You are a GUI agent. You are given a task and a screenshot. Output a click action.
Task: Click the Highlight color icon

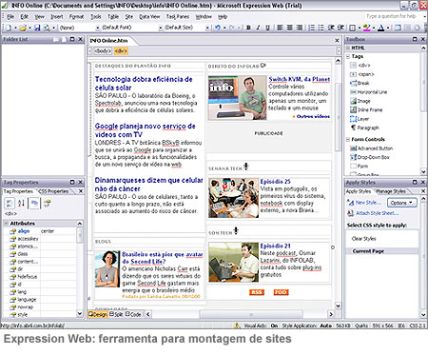point(367,28)
